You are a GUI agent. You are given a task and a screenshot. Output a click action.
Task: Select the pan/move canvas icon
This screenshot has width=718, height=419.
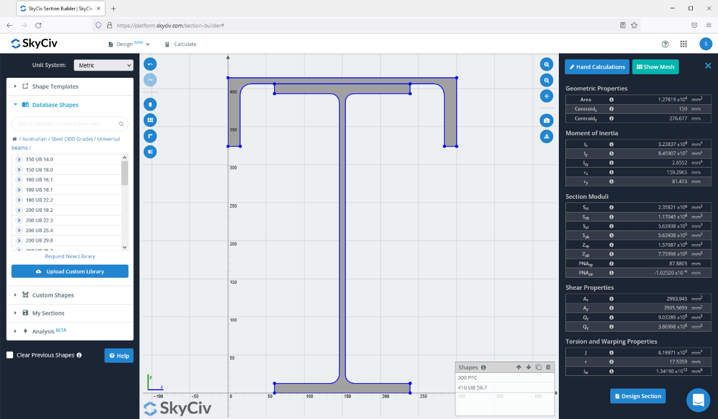(x=546, y=96)
